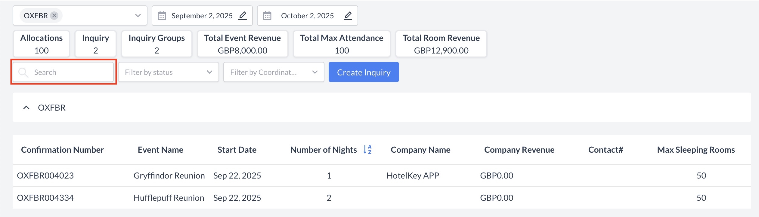
Task: Click the search magnifier icon
Action: (23, 72)
